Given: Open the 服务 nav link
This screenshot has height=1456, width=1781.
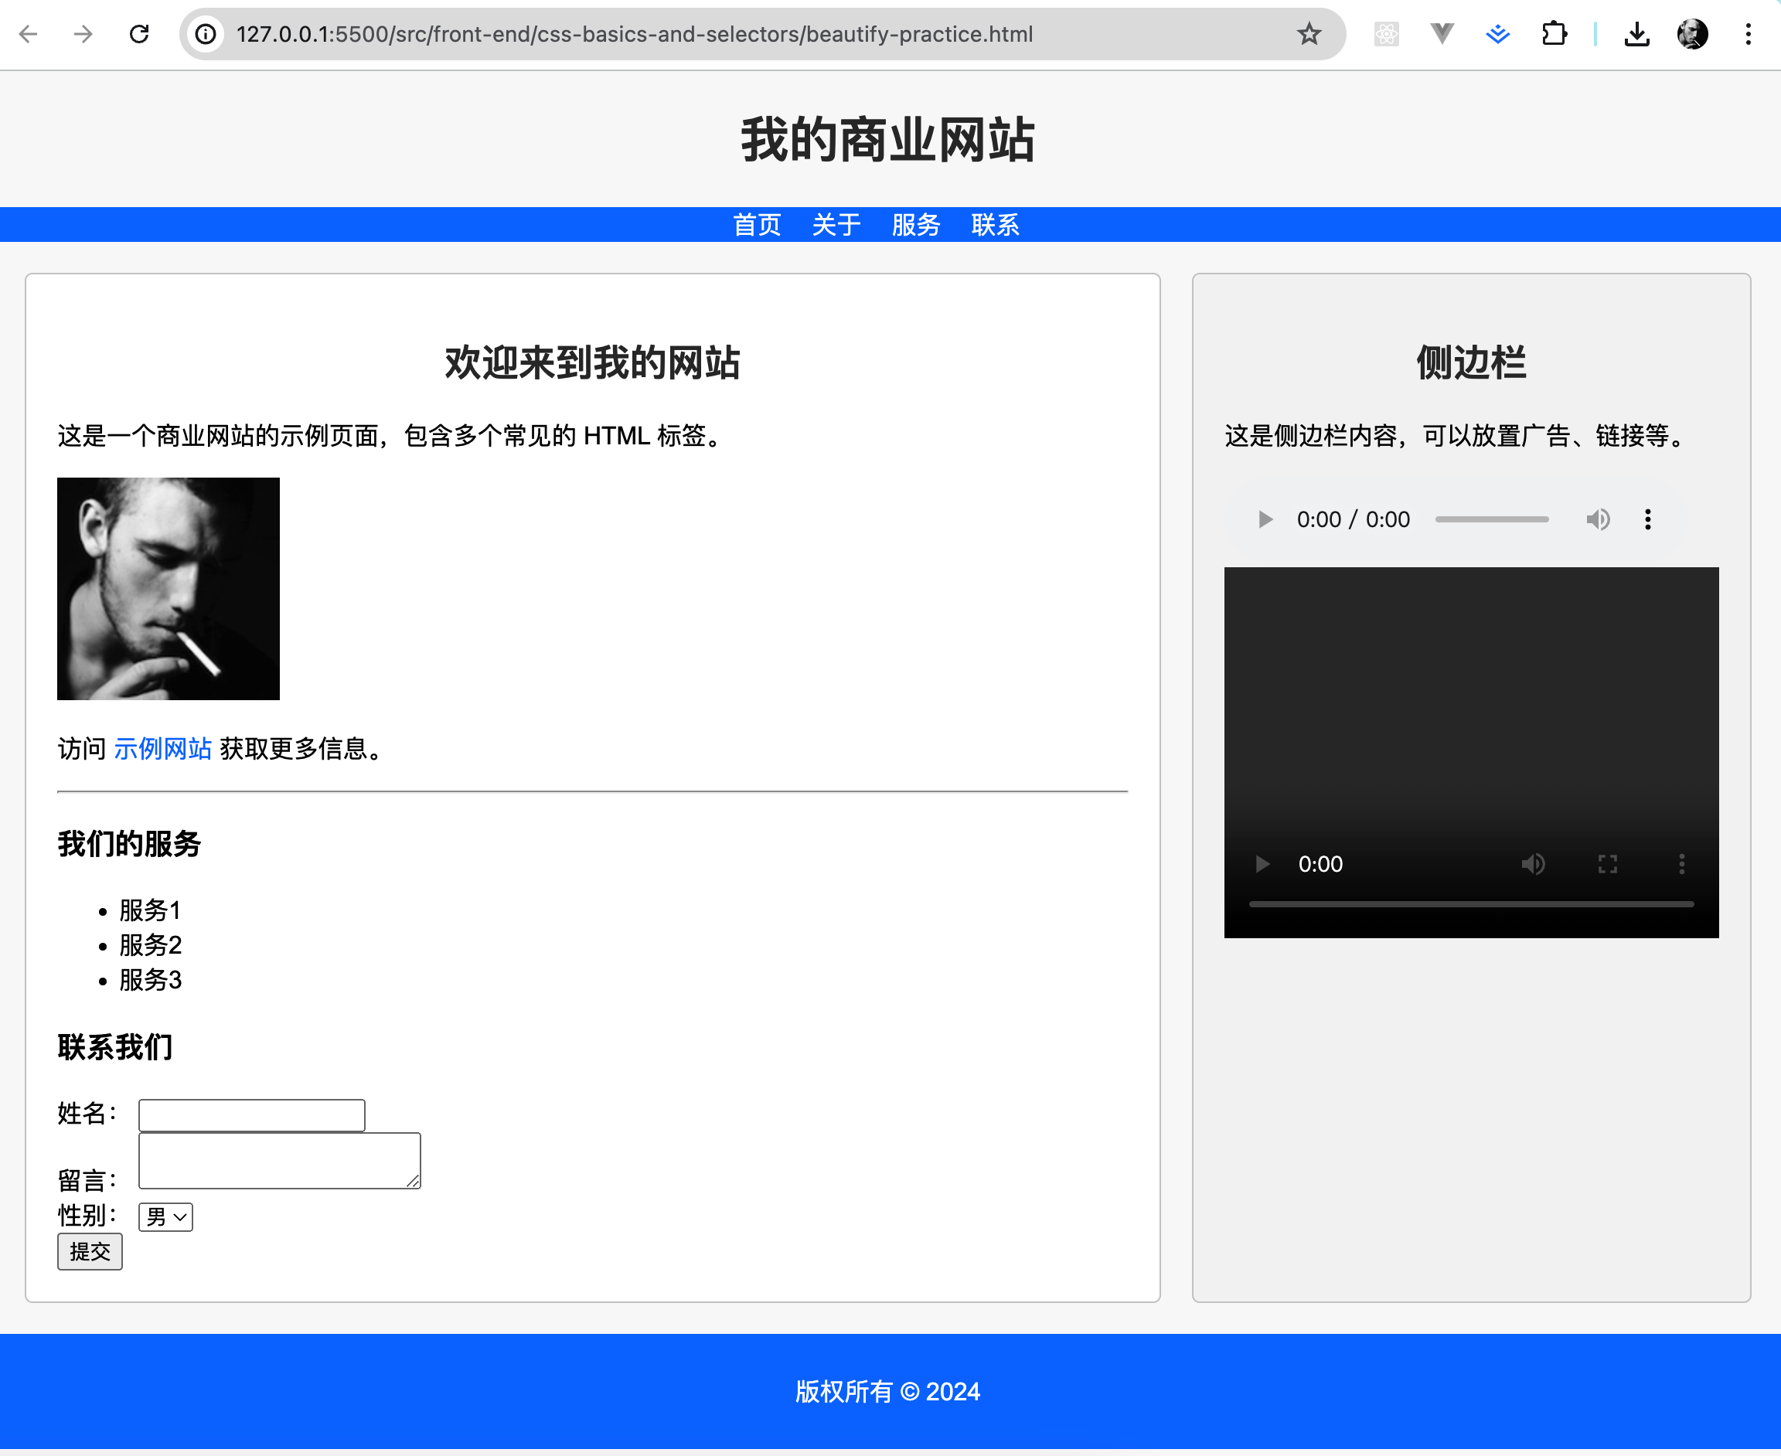Looking at the screenshot, I should coord(915,225).
